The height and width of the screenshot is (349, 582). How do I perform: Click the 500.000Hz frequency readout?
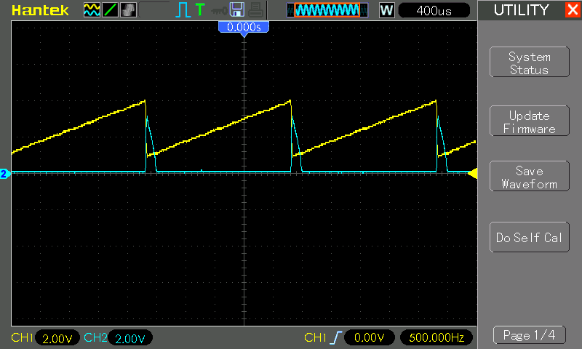[436, 337]
